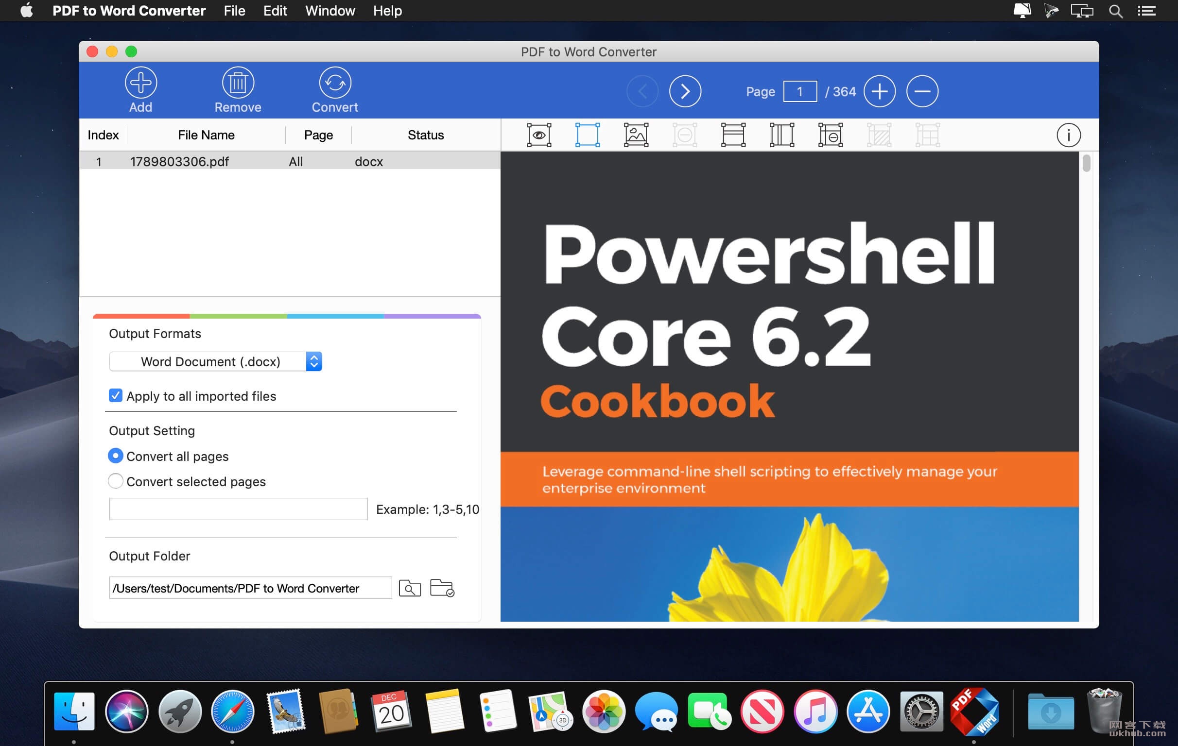The height and width of the screenshot is (746, 1178).
Task: Select the 1789803306.pdf file row
Action: [290, 161]
